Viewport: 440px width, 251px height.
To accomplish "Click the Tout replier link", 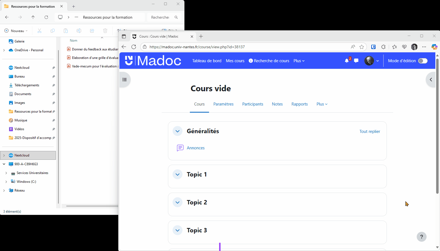I will click(370, 132).
